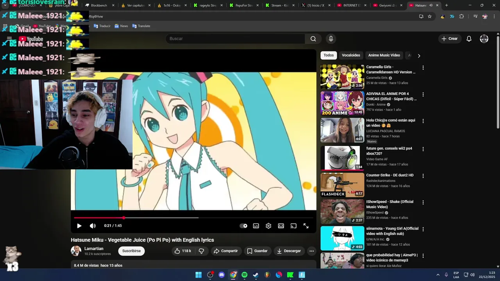The height and width of the screenshot is (281, 500).
Task: Open the Windows Start menu
Action: coord(198,275)
